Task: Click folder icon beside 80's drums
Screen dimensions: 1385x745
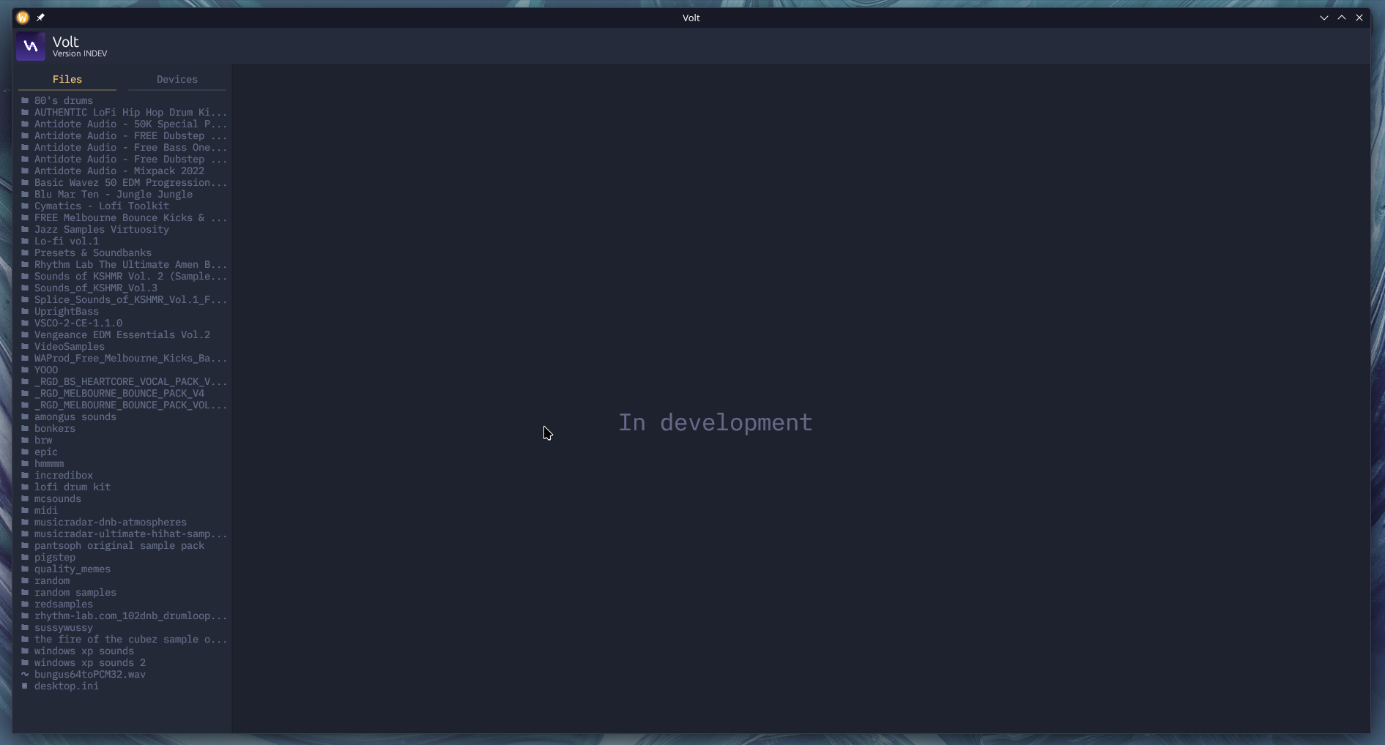Action: coord(25,100)
